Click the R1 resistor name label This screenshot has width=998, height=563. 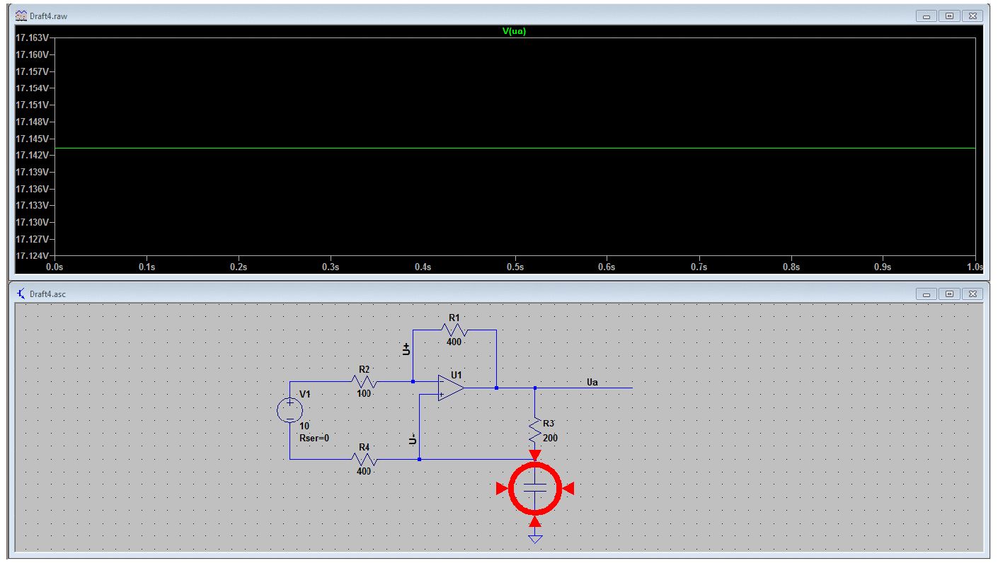[454, 318]
